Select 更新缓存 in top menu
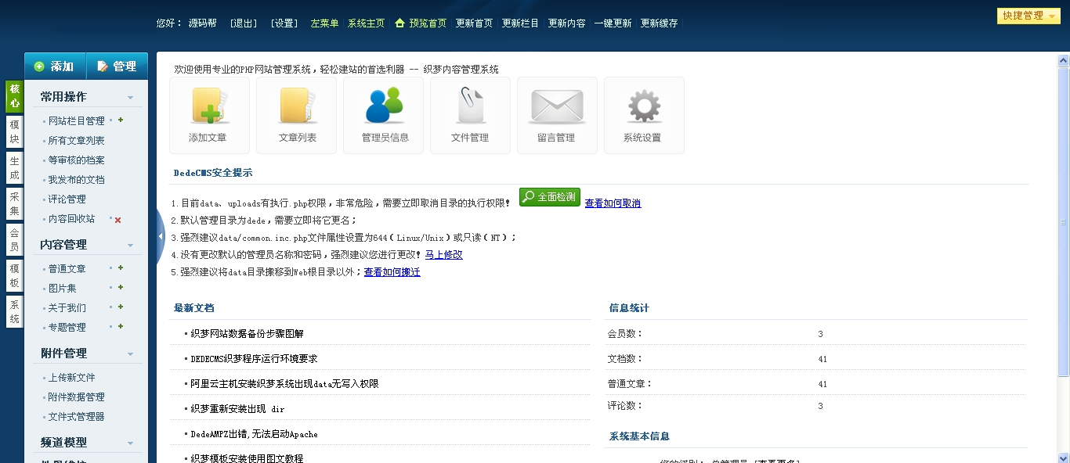 (x=659, y=23)
